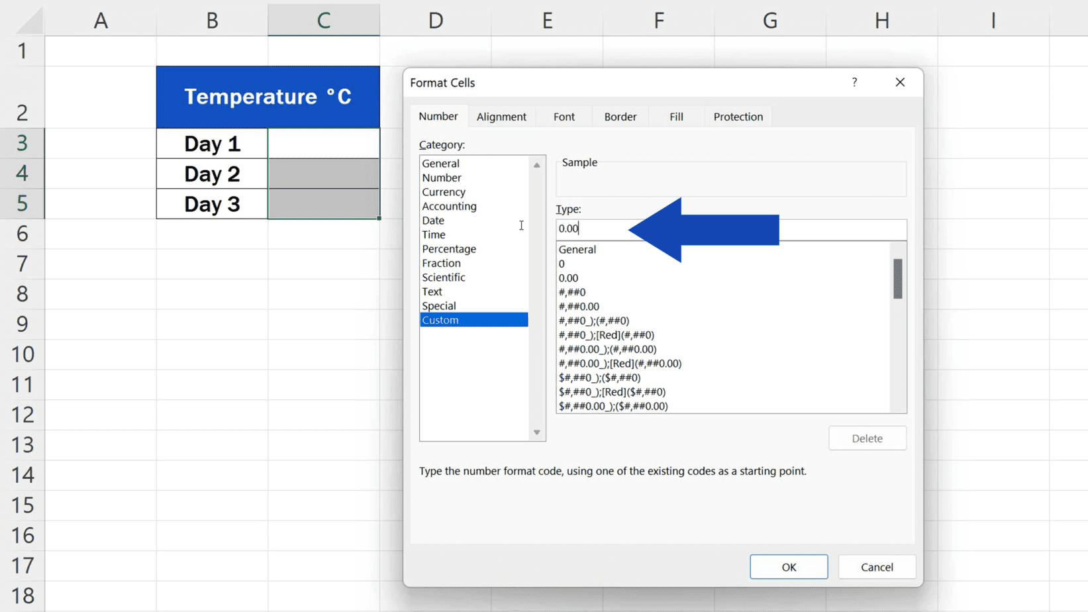1088x612 pixels.
Task: Select the Date category
Action: pos(432,220)
